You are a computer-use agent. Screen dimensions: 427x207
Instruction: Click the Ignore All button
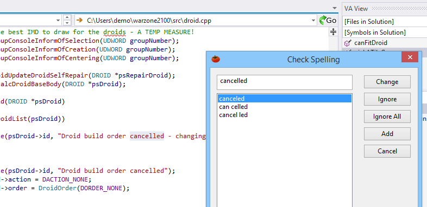(387, 117)
